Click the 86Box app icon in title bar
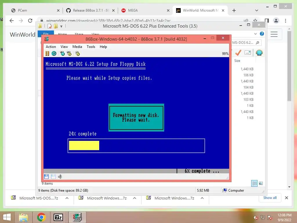 coord(46,39)
